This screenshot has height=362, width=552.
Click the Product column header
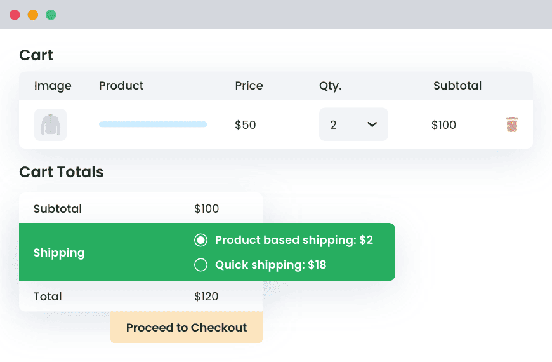click(x=121, y=86)
